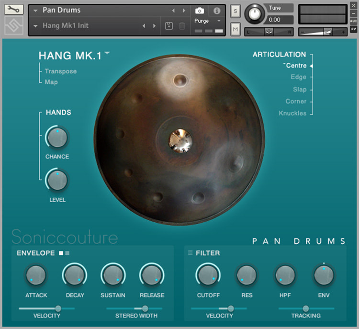Select the Centre articulation
Viewport: 359px width, 329px height.
[296, 66]
